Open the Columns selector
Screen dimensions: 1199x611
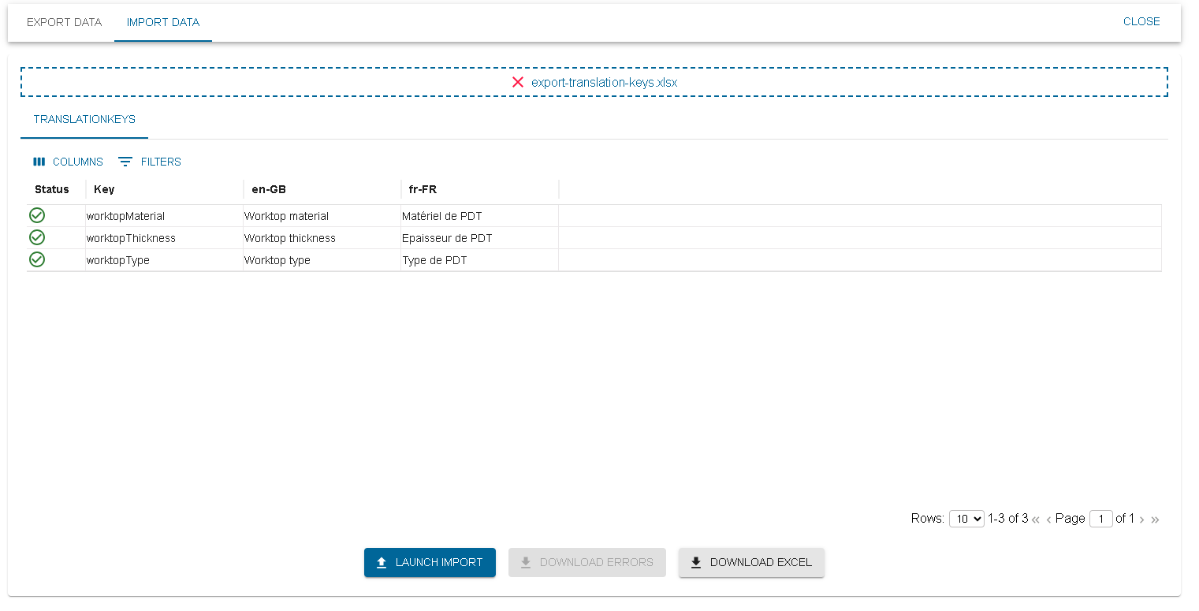[x=68, y=162]
